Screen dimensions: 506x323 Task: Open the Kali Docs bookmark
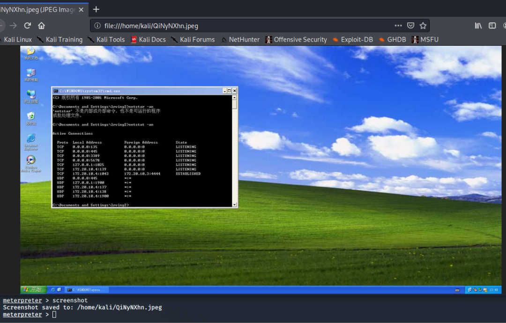click(149, 40)
